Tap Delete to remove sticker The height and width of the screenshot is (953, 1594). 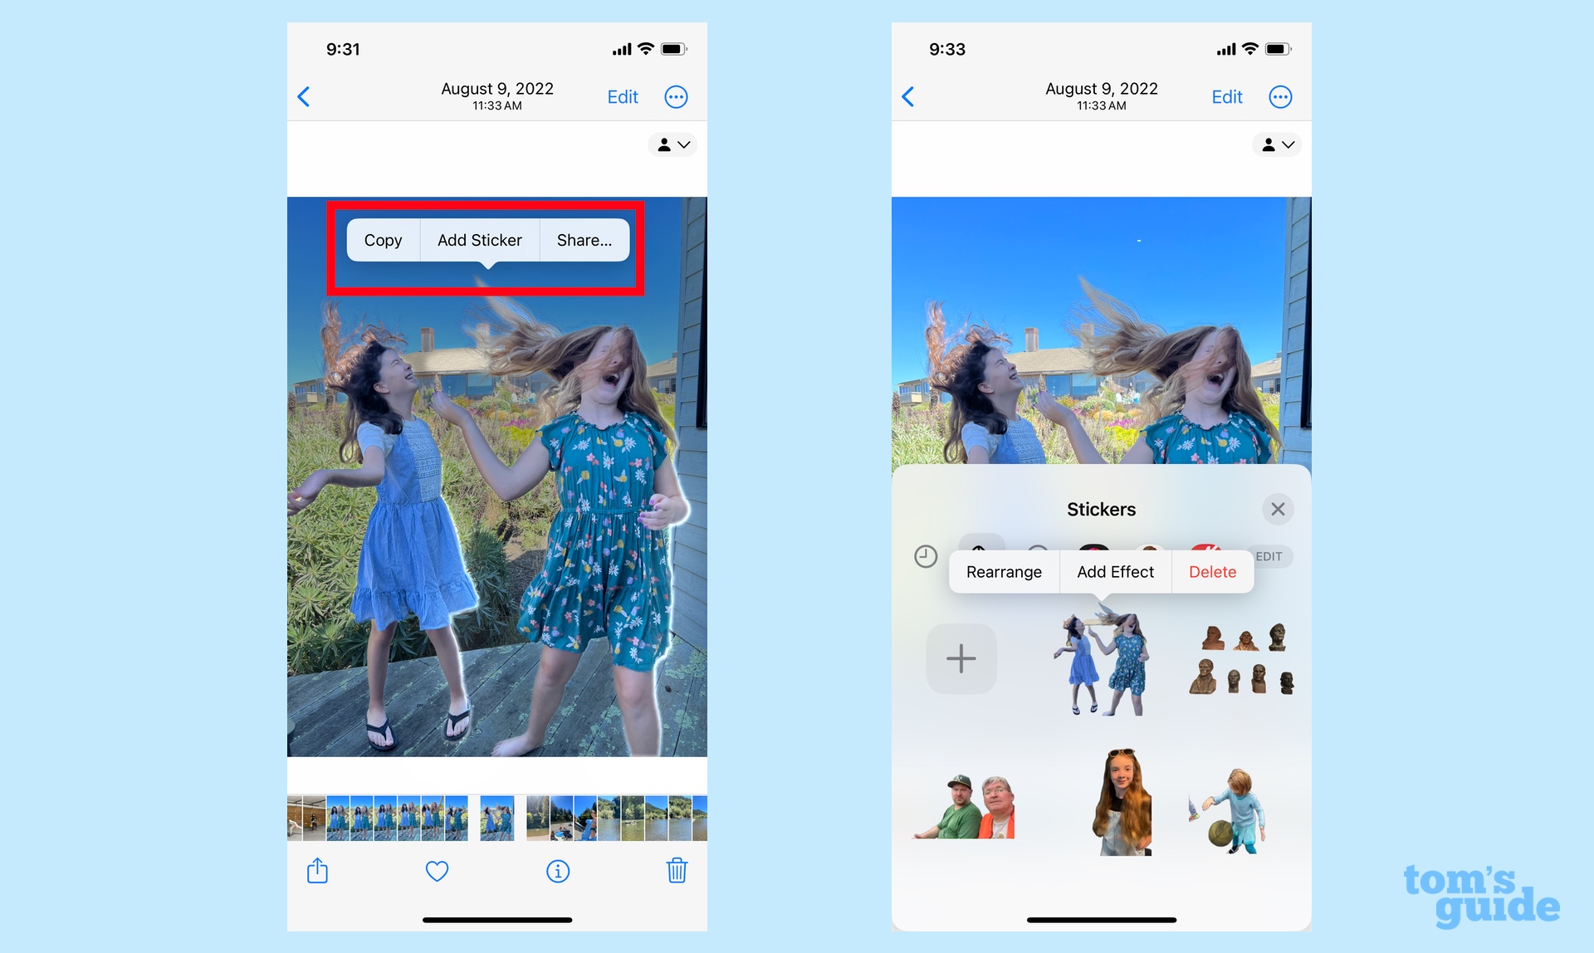pos(1210,570)
